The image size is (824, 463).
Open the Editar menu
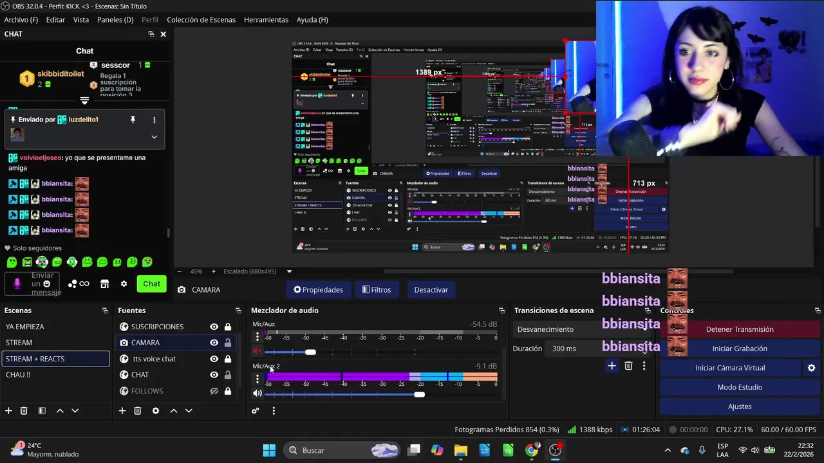pos(55,20)
